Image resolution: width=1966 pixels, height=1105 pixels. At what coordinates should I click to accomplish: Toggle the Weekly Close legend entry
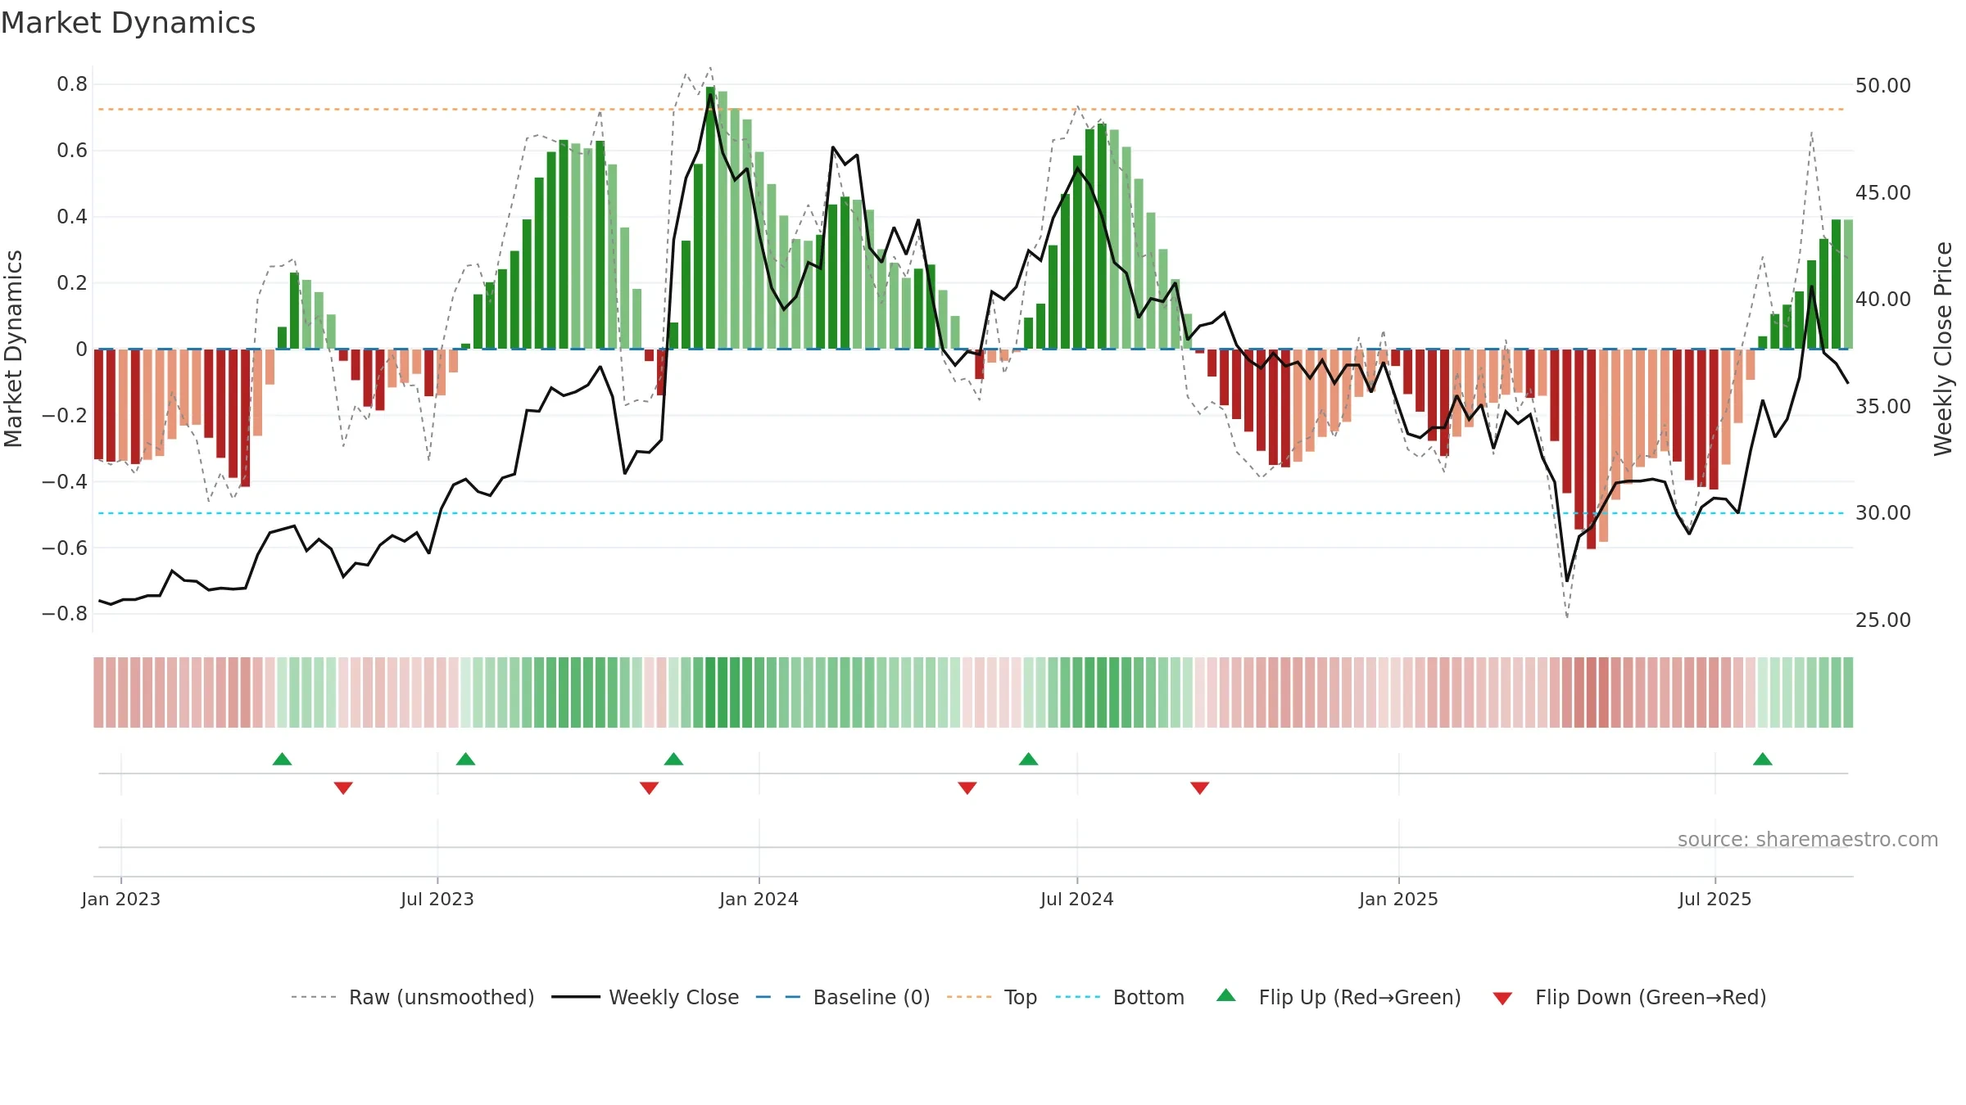pyautogui.click(x=645, y=997)
